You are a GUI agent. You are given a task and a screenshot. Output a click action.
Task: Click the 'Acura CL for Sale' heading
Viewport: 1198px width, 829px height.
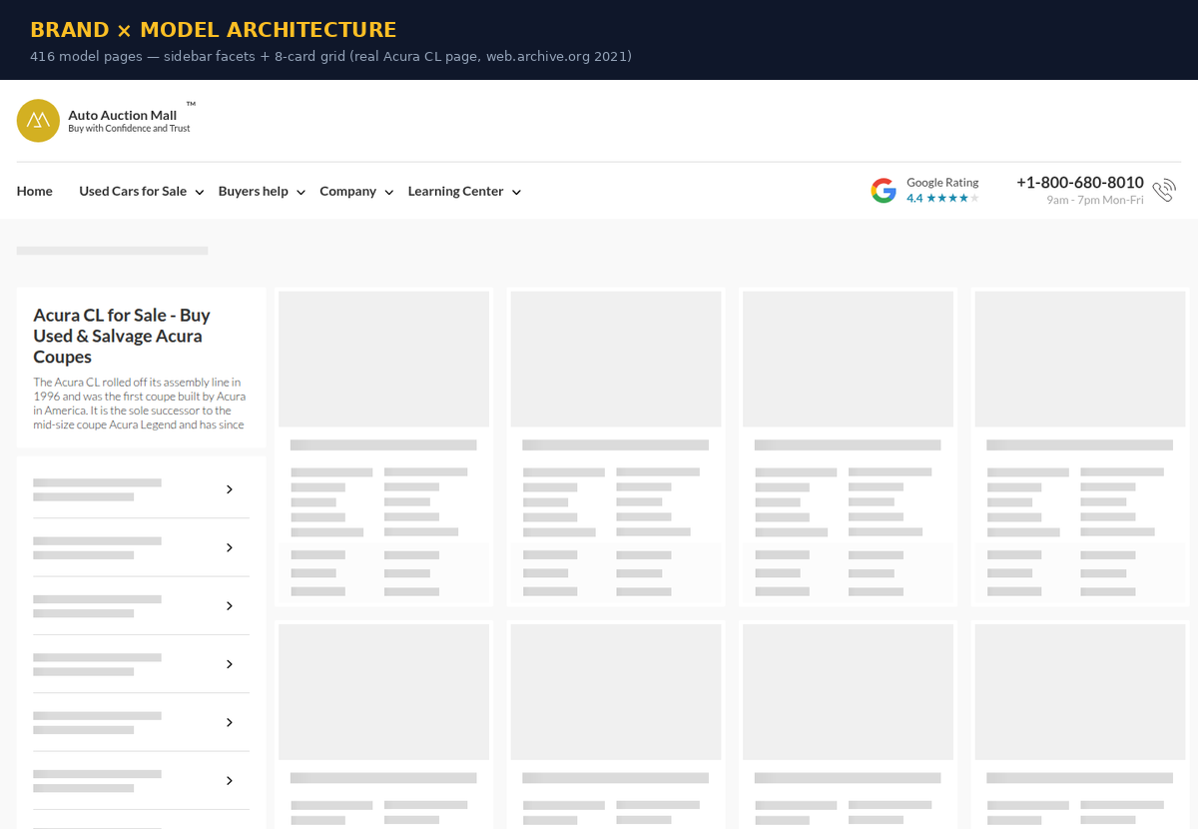click(x=122, y=336)
